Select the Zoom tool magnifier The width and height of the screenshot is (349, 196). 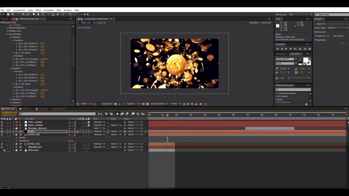pos(13,15)
